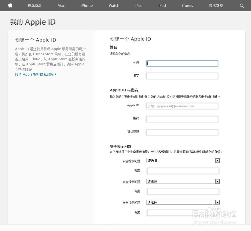The height and width of the screenshot is (231, 251).
Task: Expand third 安全提示问题 dropdown
Action: click(x=183, y=202)
